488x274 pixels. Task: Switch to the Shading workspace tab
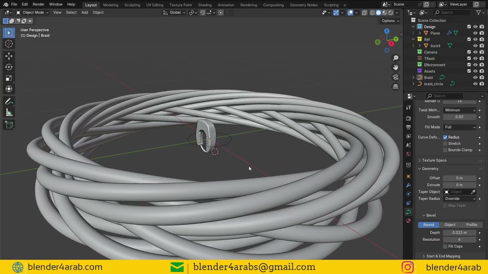point(205,5)
